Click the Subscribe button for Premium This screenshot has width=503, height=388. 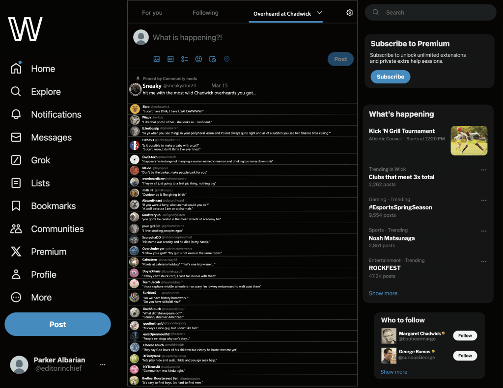pyautogui.click(x=390, y=77)
